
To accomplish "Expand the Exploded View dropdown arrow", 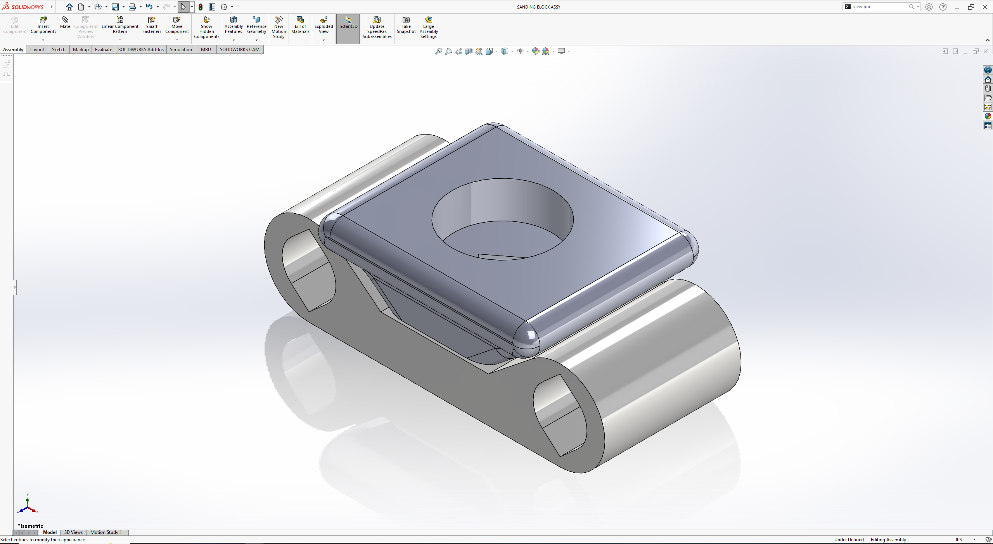I will click(324, 40).
